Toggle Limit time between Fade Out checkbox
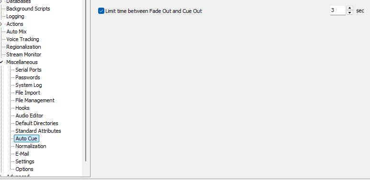The image size is (370, 180). tap(101, 11)
